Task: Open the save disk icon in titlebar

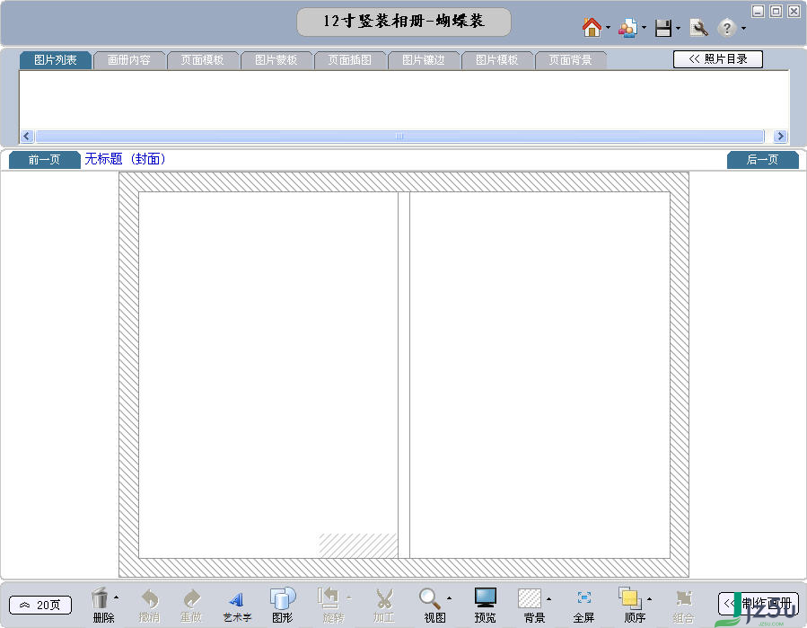Action: [x=662, y=27]
